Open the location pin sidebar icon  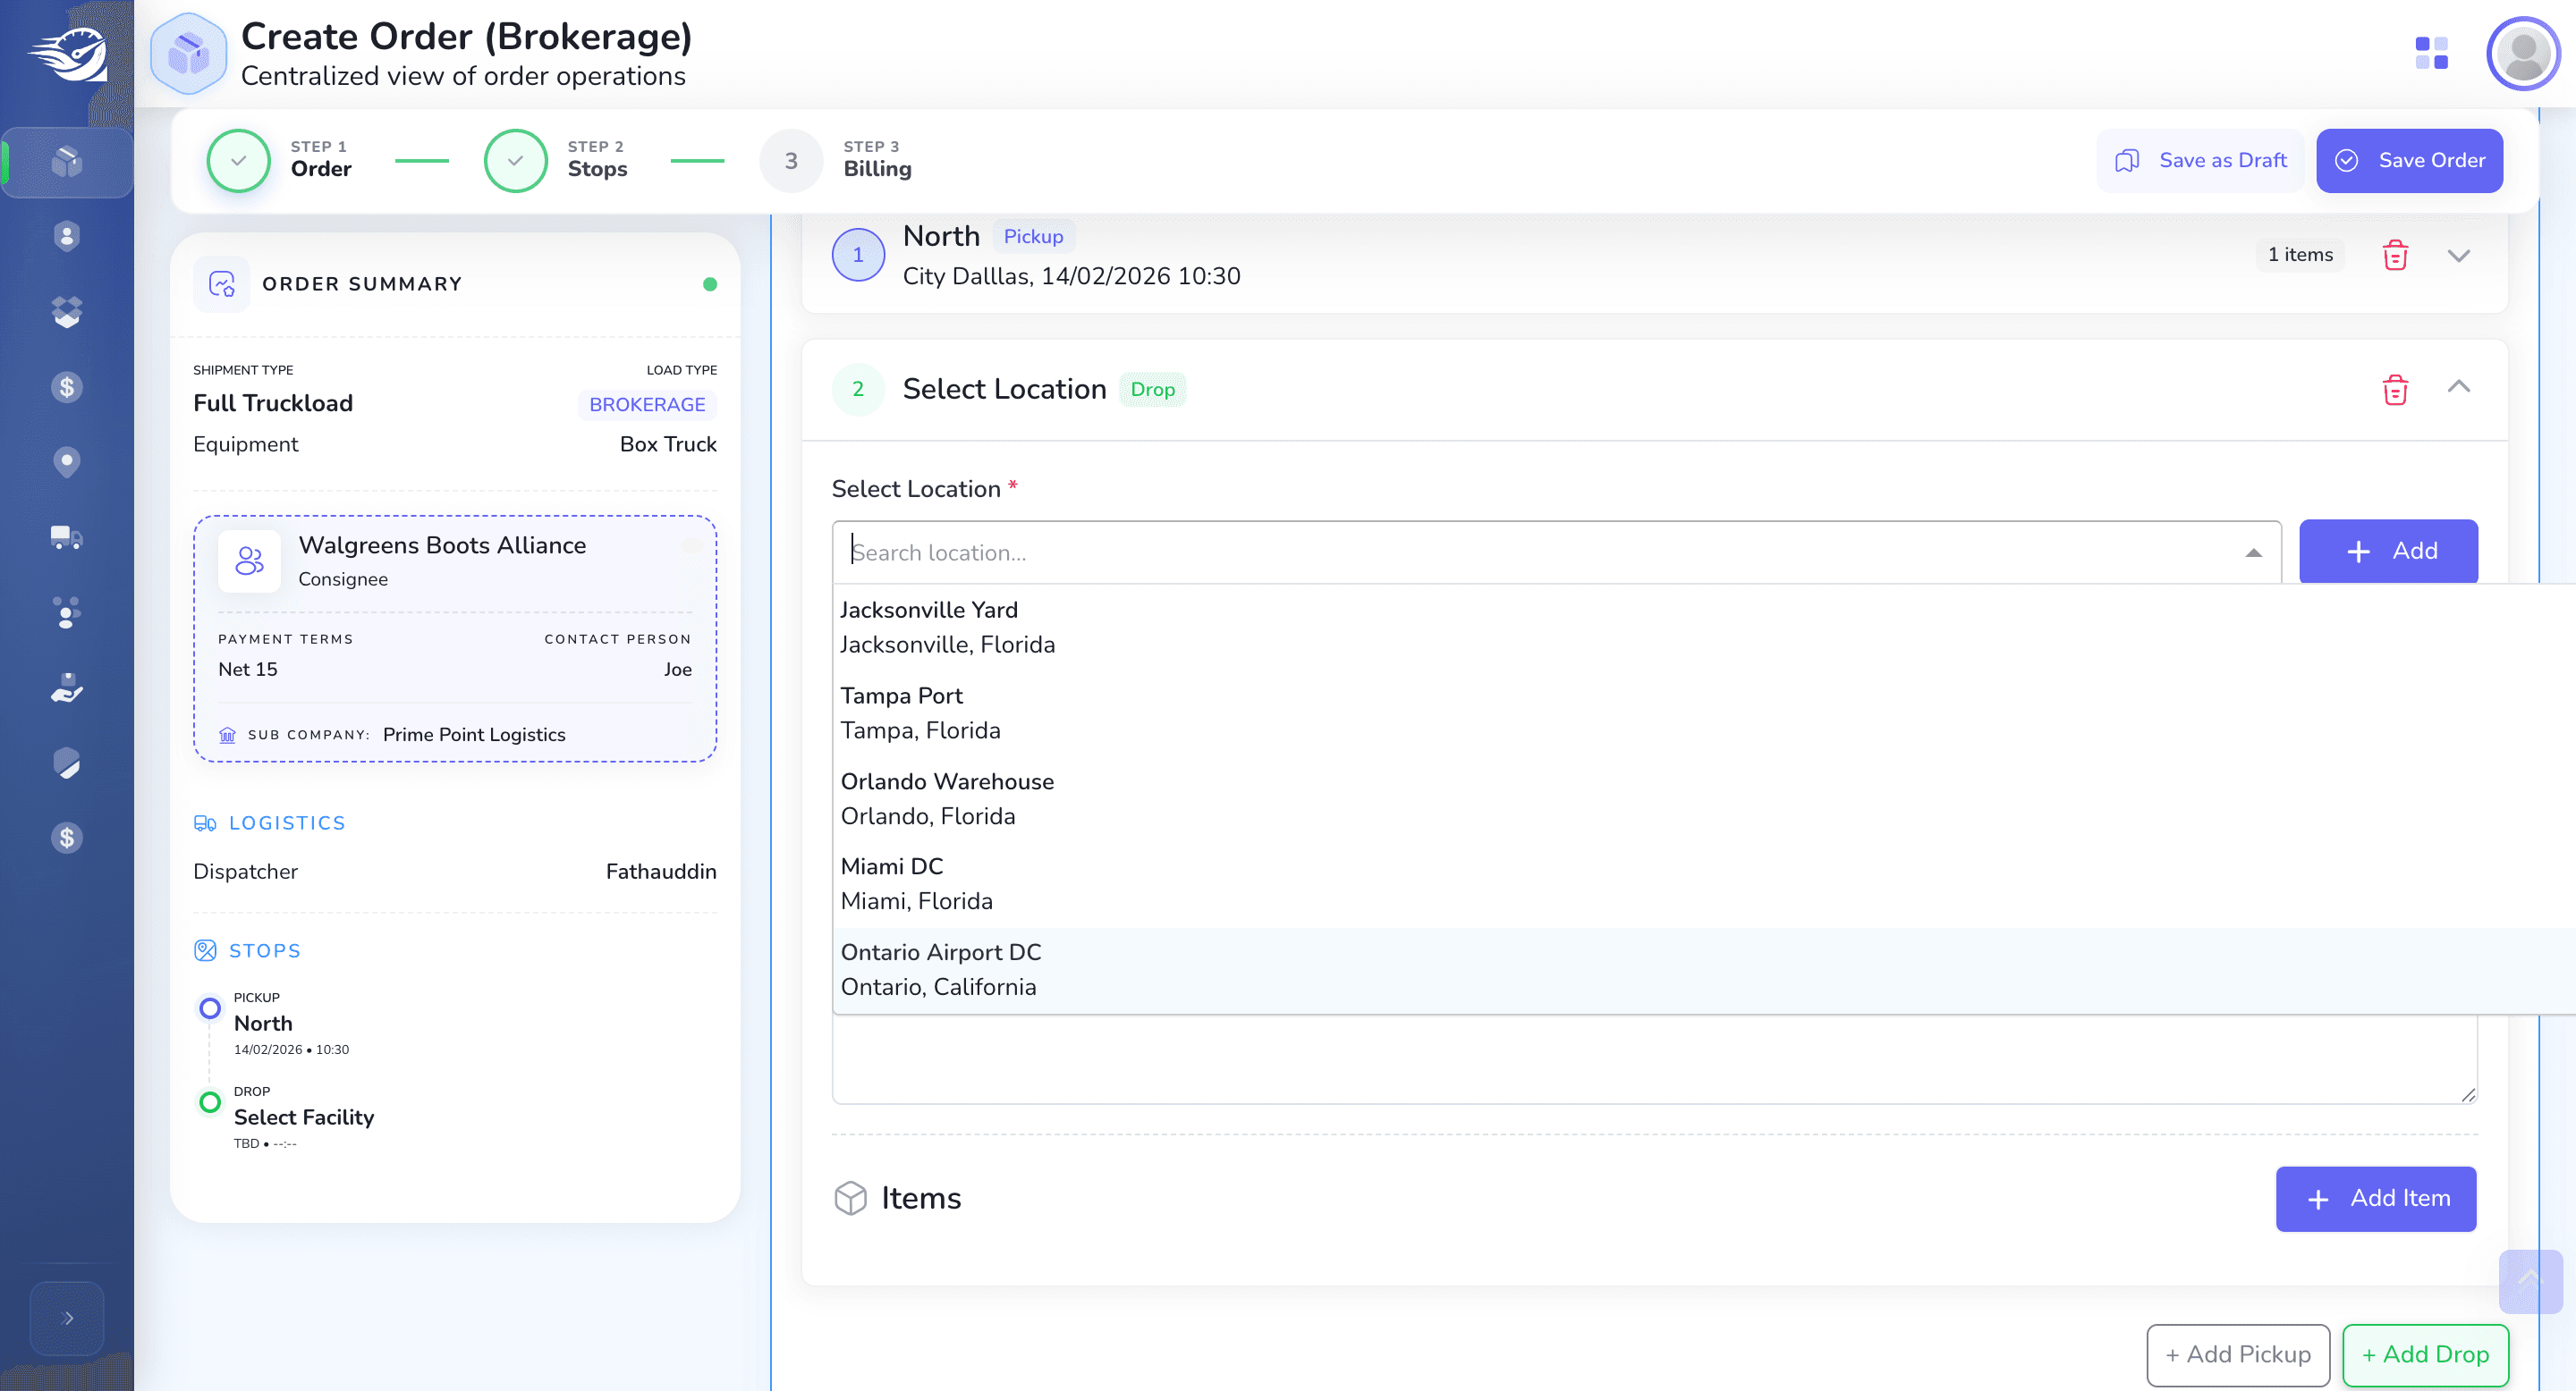(67, 463)
